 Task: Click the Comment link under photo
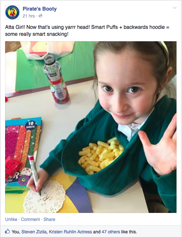tap(30, 219)
